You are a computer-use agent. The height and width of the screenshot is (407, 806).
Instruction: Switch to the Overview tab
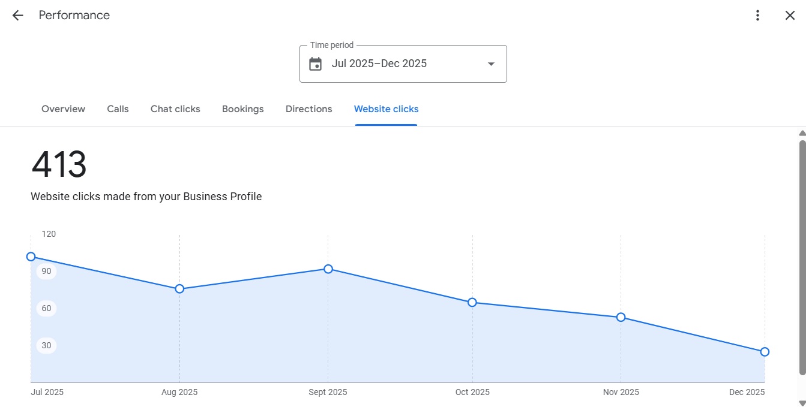[63, 109]
